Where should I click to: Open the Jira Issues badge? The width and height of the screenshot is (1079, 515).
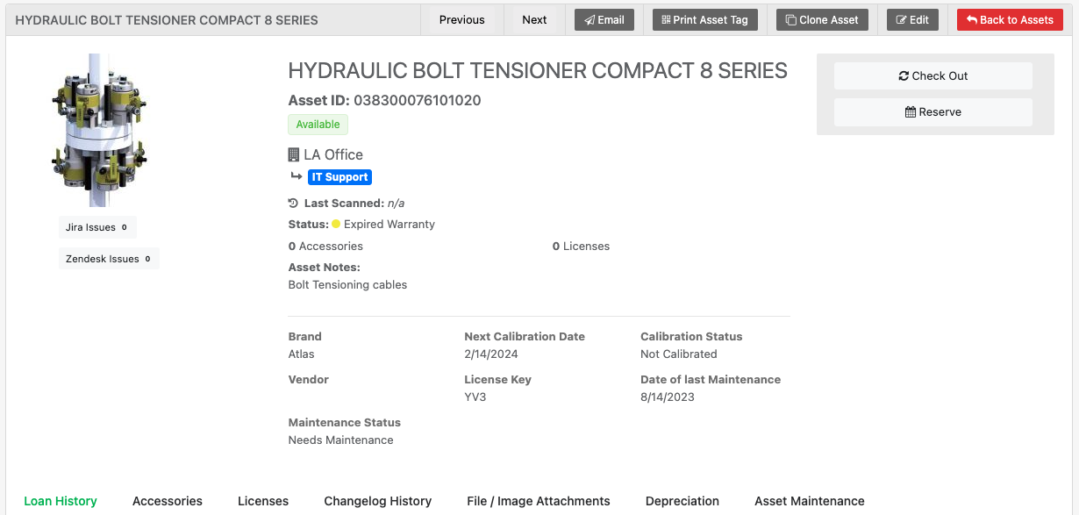96,227
